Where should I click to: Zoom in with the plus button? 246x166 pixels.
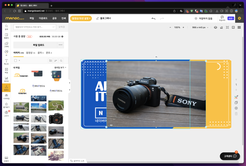pos(183,27)
